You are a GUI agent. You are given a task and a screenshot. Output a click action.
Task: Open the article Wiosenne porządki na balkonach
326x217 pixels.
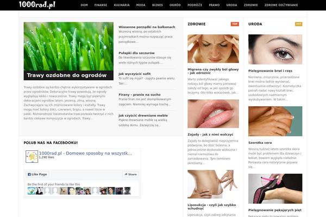pos(147,27)
